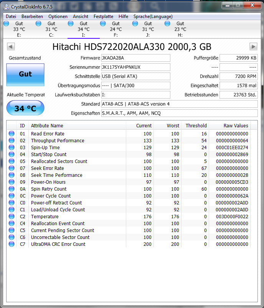Select raw value 003D000F0022
This screenshot has width=264, height=308.
232,217
